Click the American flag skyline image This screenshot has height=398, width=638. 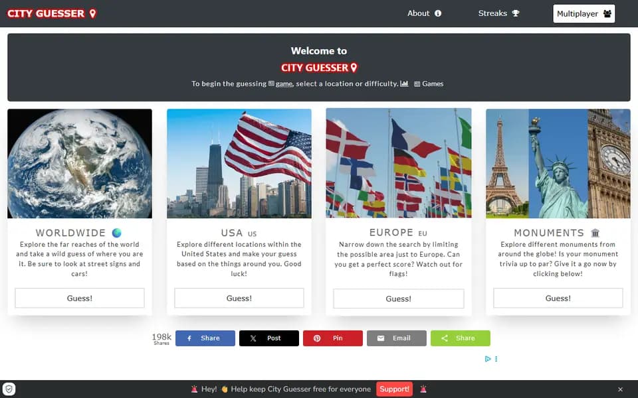239,163
